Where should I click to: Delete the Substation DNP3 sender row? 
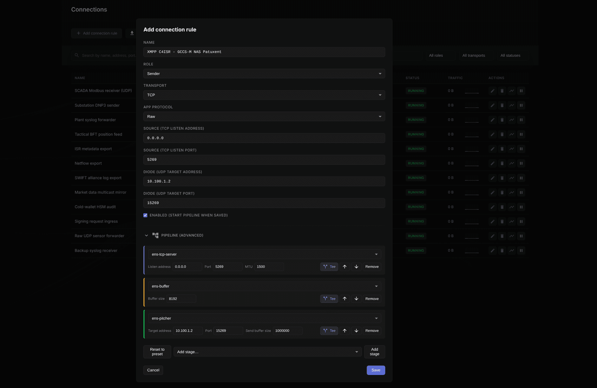[x=502, y=105]
